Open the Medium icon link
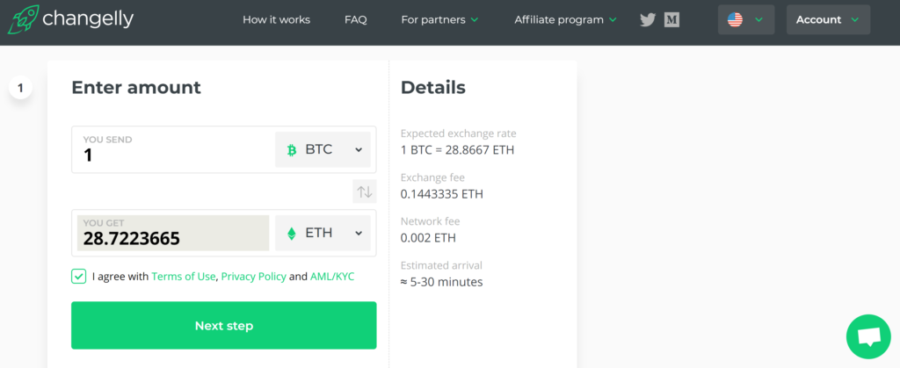Viewport: 900px width, 368px height. (x=671, y=20)
